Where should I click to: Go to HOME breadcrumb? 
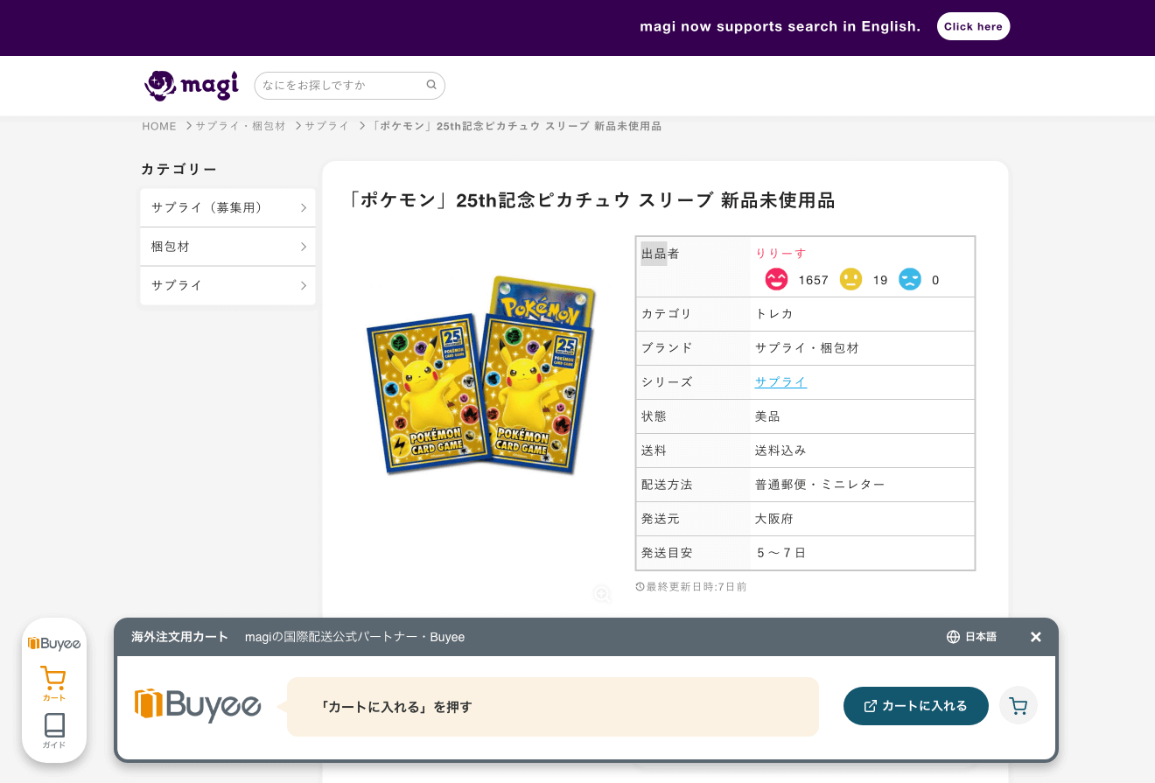click(159, 126)
